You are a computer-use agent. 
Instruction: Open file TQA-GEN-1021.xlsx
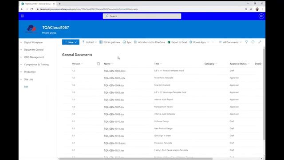point(114,150)
